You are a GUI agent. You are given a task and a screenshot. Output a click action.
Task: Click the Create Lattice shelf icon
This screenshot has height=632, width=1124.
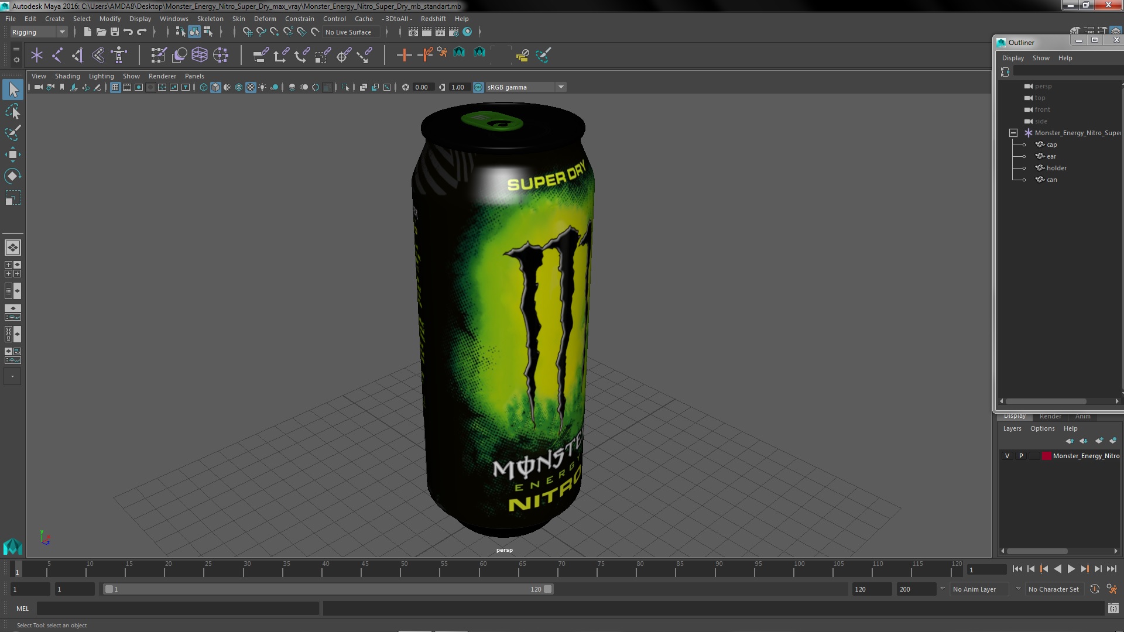(x=200, y=55)
